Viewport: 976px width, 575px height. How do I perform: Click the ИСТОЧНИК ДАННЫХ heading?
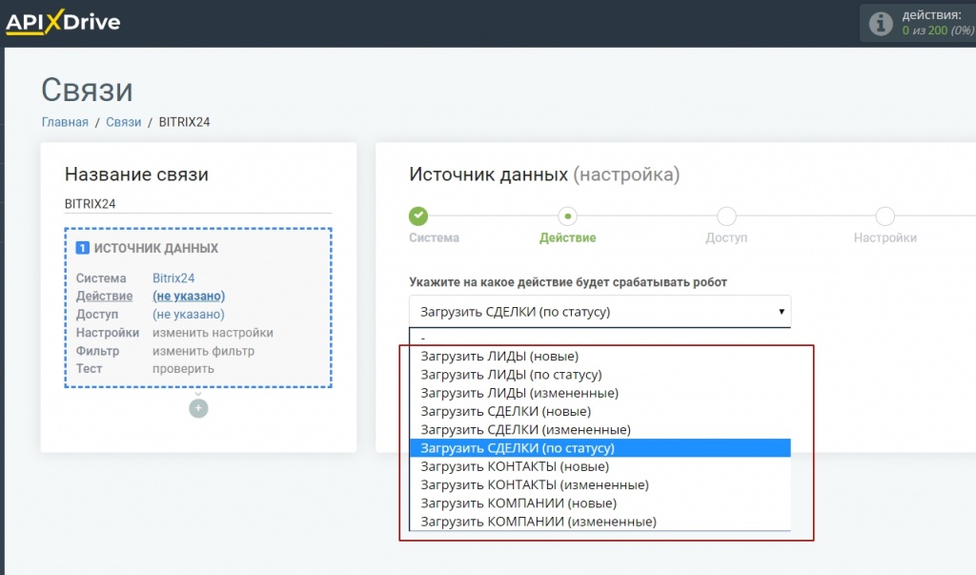[156, 248]
